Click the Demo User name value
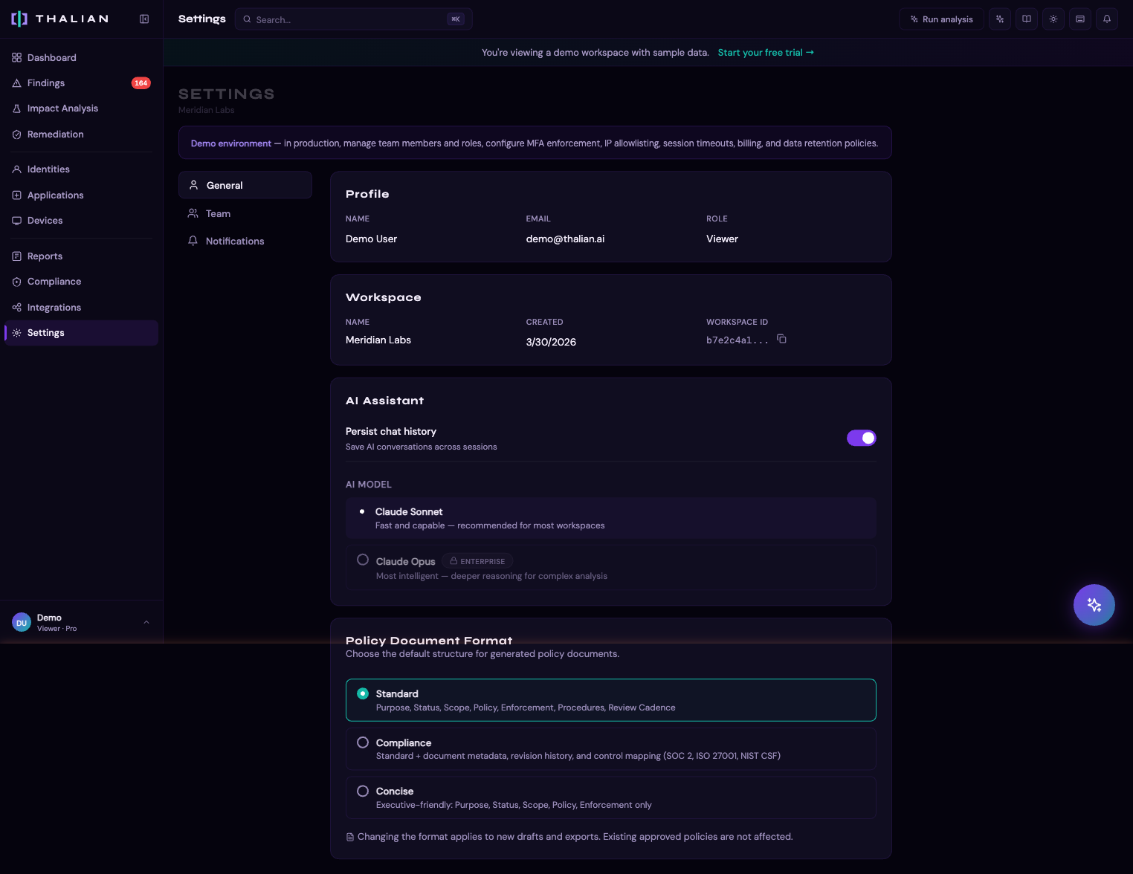The height and width of the screenshot is (874, 1133). coord(371,239)
